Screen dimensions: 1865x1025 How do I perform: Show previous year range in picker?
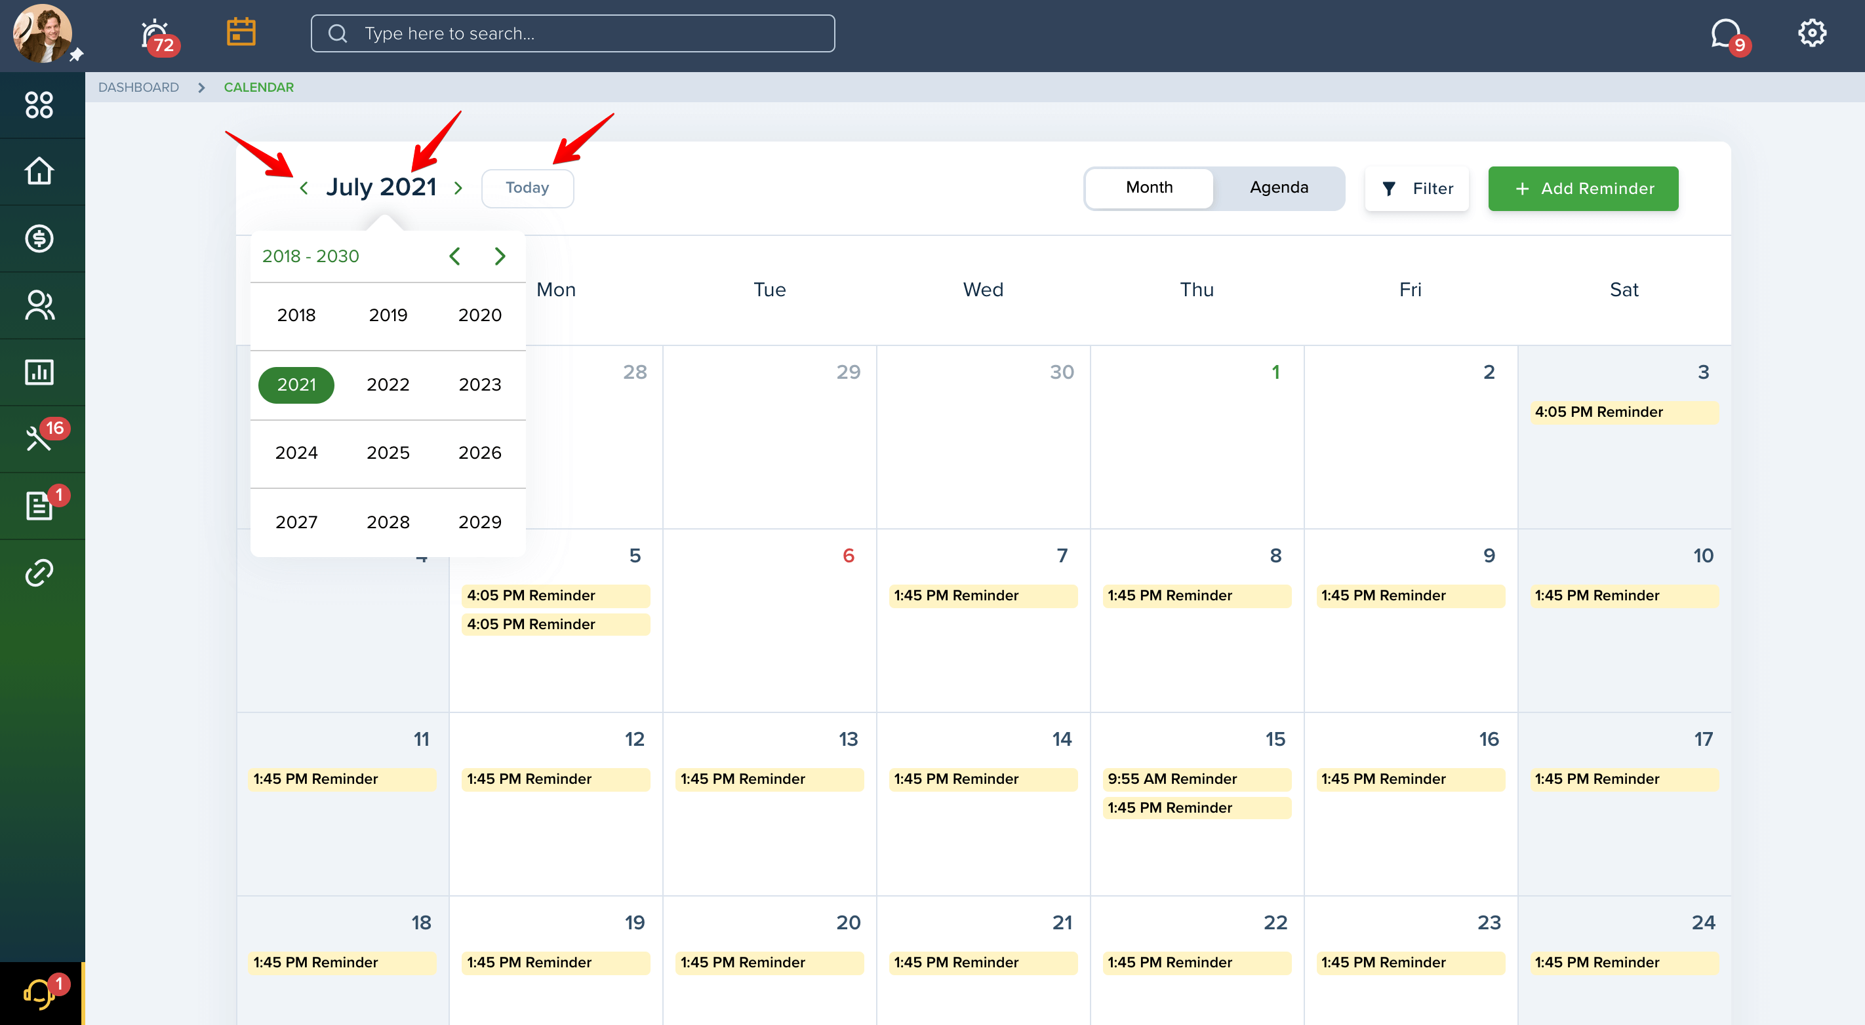pyautogui.click(x=454, y=256)
